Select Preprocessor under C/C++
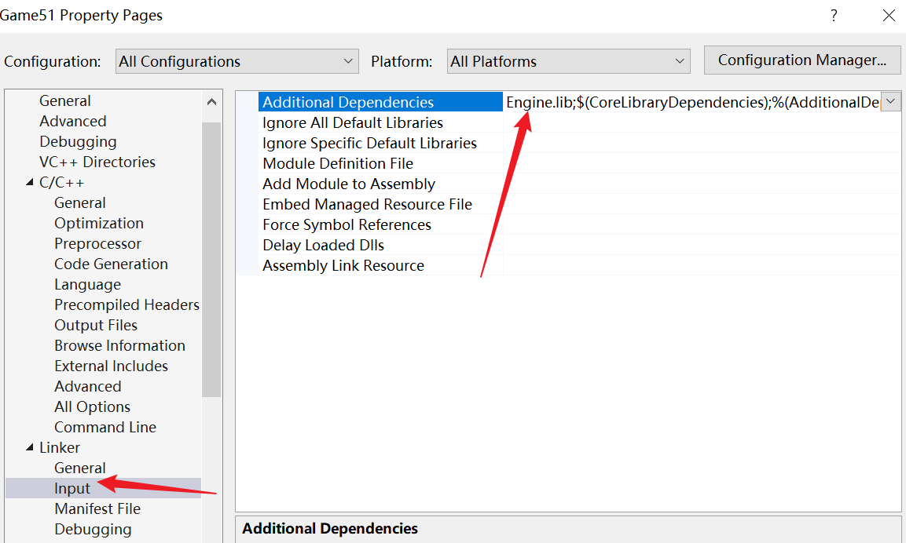The image size is (906, 543). 97,243
